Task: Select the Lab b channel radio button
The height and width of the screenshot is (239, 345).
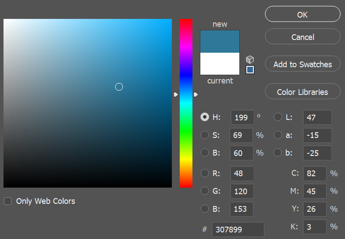Action: click(277, 152)
